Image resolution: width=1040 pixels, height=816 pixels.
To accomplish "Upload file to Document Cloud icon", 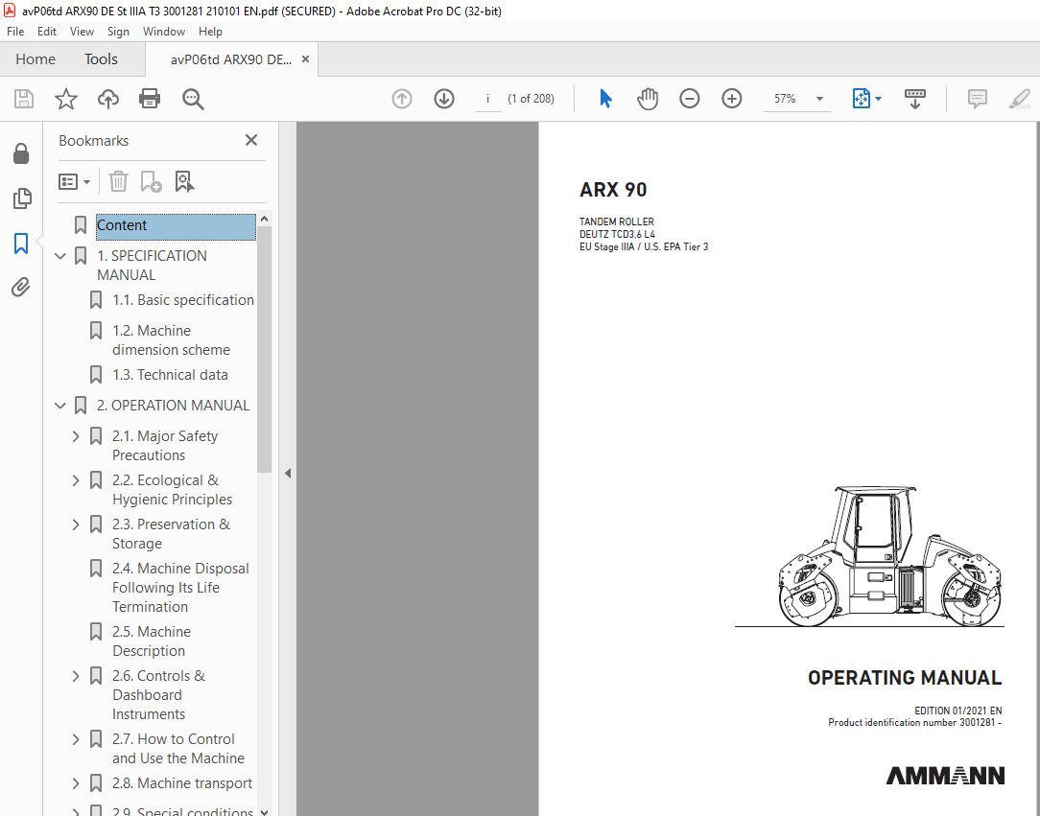I will pyautogui.click(x=108, y=99).
